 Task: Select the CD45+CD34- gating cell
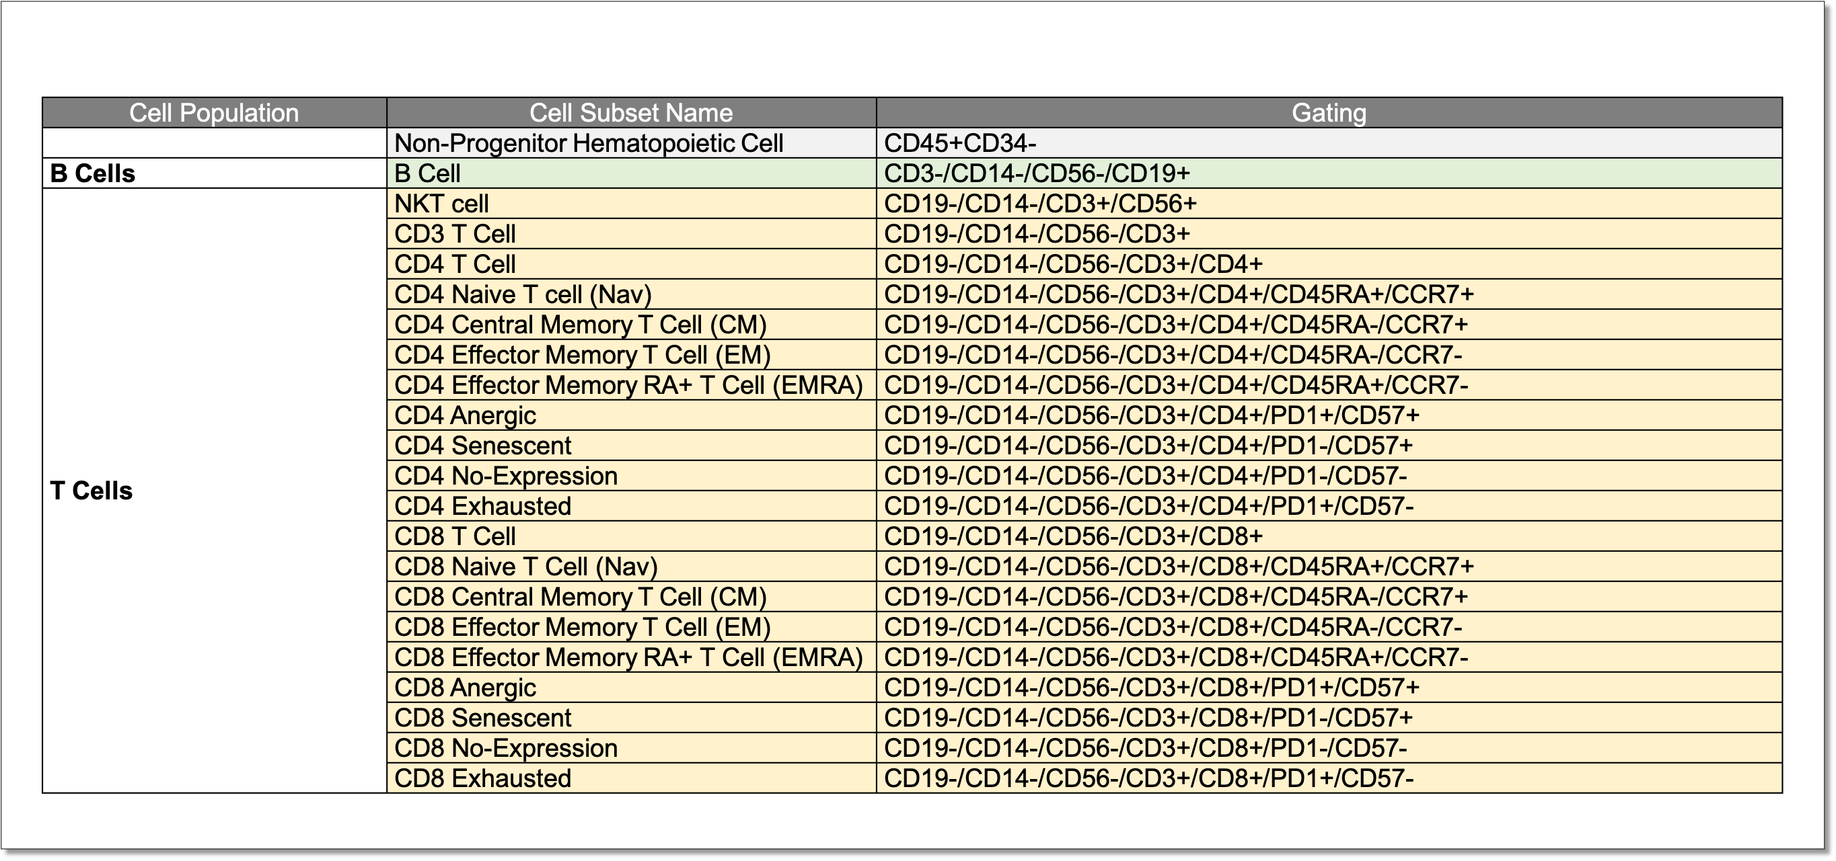tap(960, 143)
